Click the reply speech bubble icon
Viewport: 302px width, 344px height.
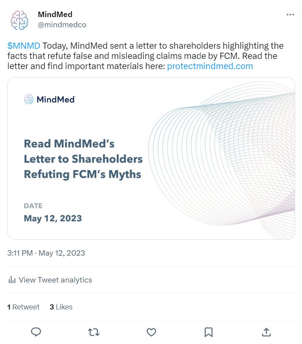[x=36, y=332]
